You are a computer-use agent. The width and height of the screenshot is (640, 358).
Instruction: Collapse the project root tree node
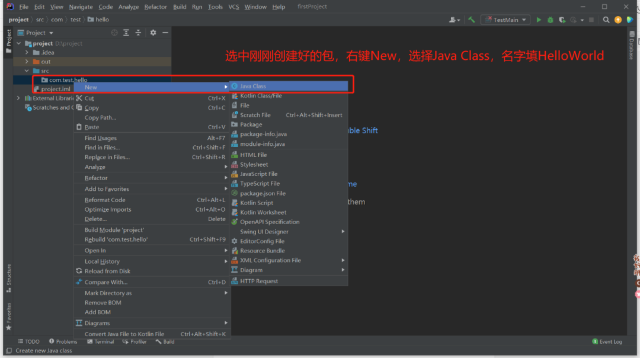[19, 43]
